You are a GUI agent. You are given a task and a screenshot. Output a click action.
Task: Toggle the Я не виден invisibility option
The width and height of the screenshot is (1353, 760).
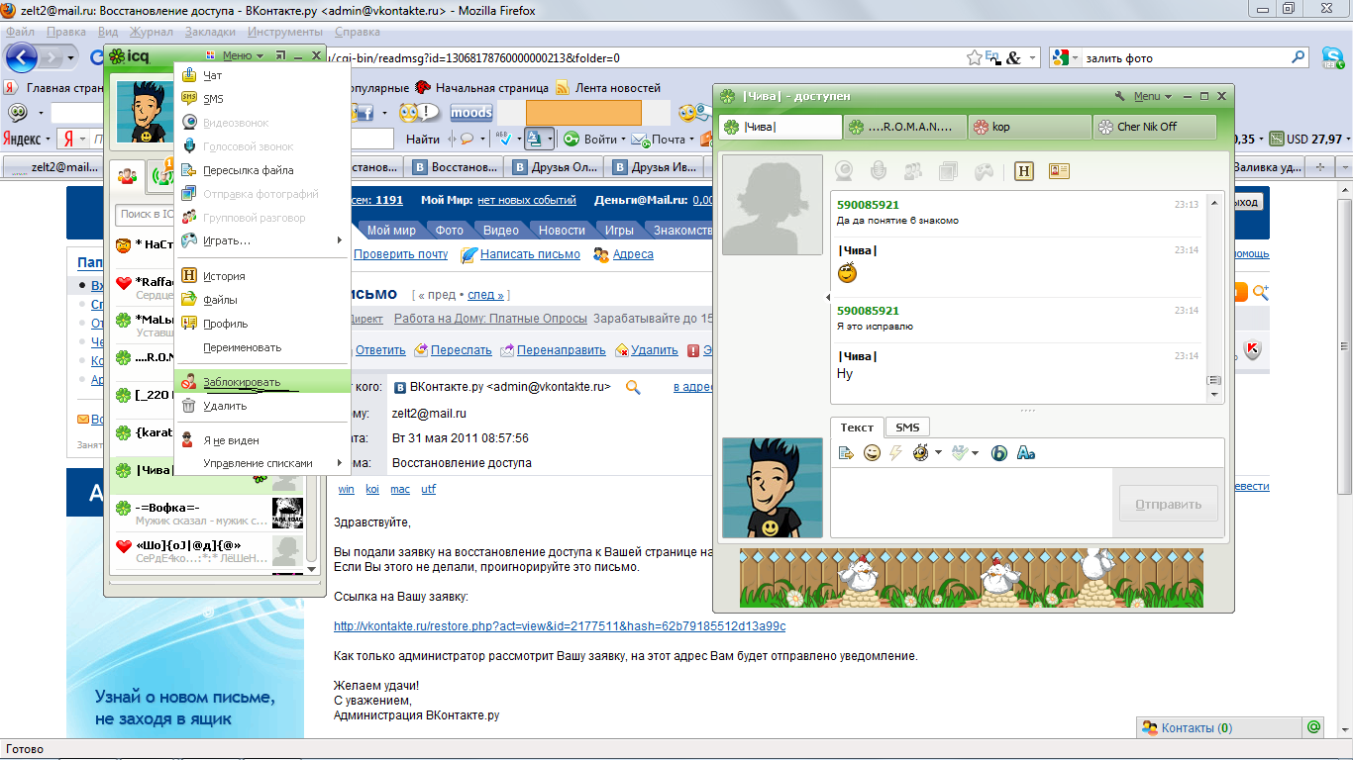tap(262, 440)
